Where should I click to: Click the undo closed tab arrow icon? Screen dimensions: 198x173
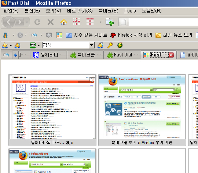6,55
